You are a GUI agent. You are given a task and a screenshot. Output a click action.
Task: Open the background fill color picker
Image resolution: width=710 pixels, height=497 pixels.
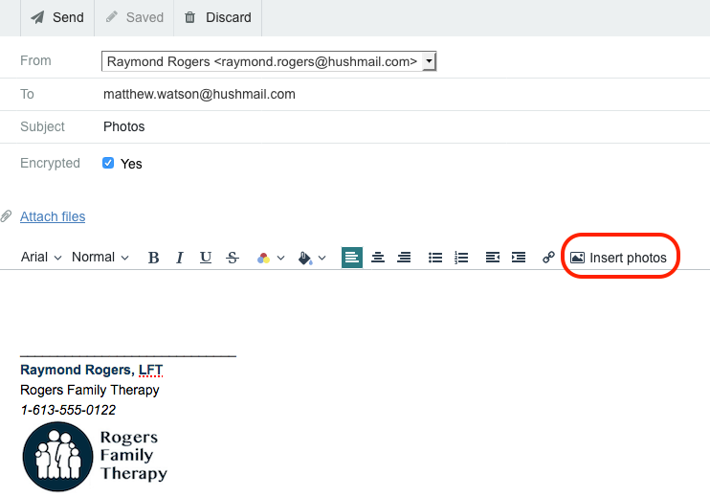coord(312,258)
